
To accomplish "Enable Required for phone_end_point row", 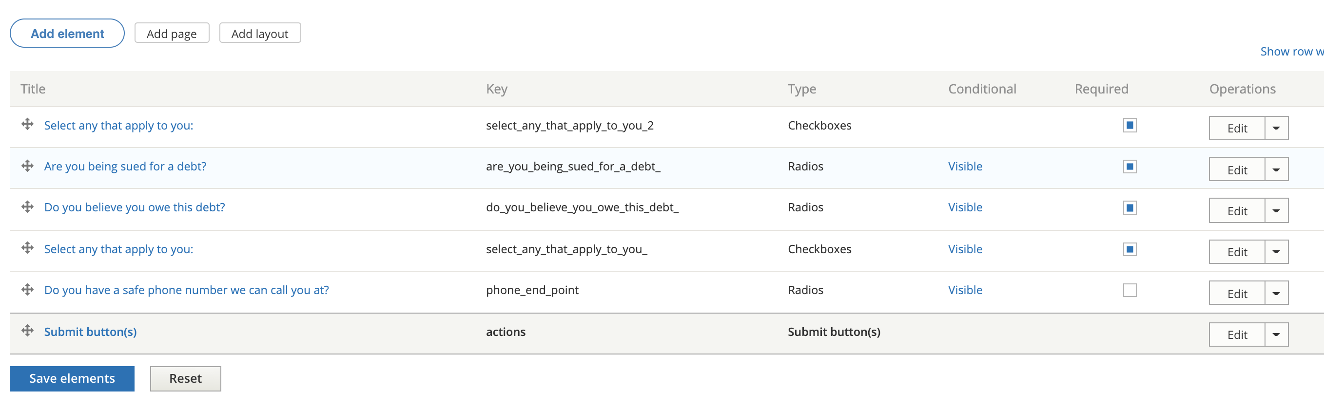I will coord(1129,290).
